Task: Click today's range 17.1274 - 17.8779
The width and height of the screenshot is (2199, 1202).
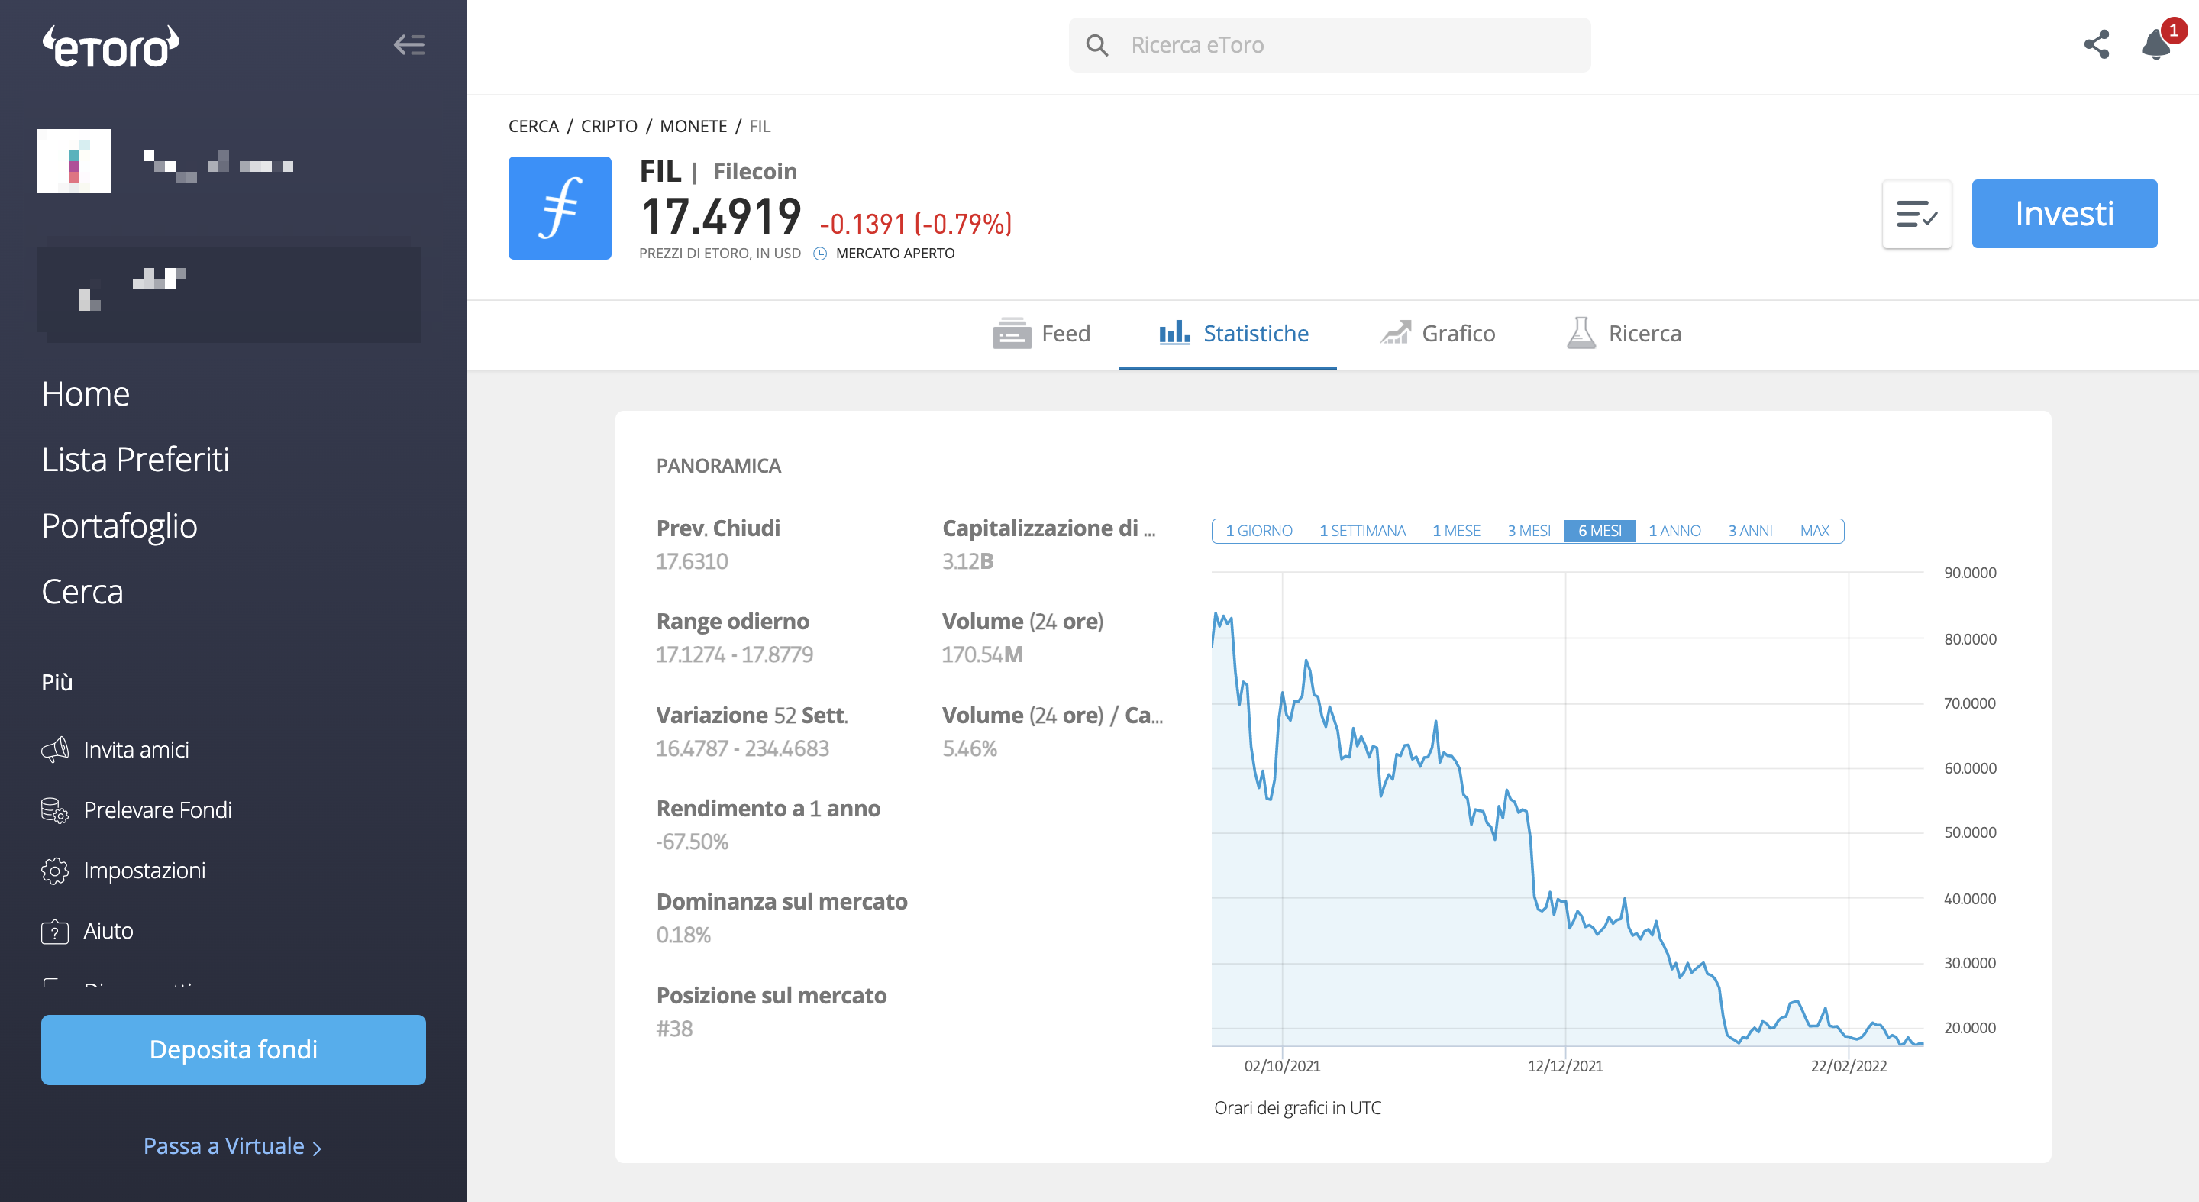Action: [x=734, y=654]
